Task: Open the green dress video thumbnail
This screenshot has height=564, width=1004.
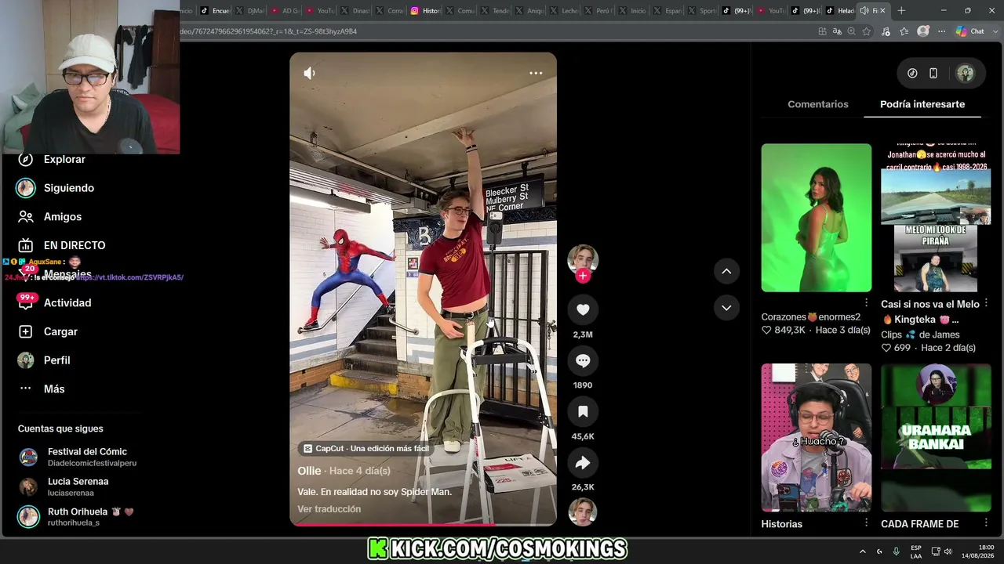Action: pyautogui.click(x=817, y=218)
